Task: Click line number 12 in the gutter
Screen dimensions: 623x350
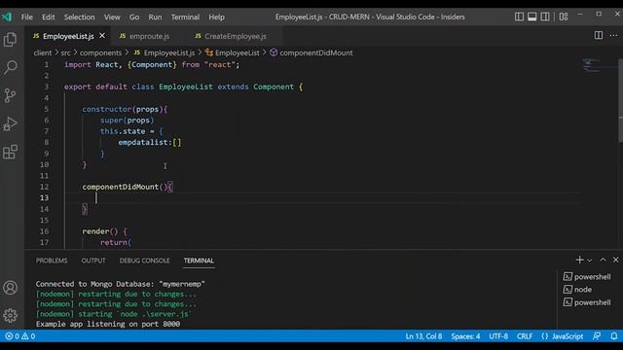Action: (x=44, y=187)
